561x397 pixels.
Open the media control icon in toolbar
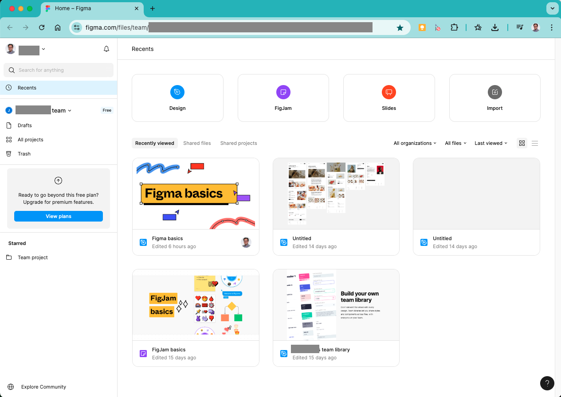tap(520, 27)
